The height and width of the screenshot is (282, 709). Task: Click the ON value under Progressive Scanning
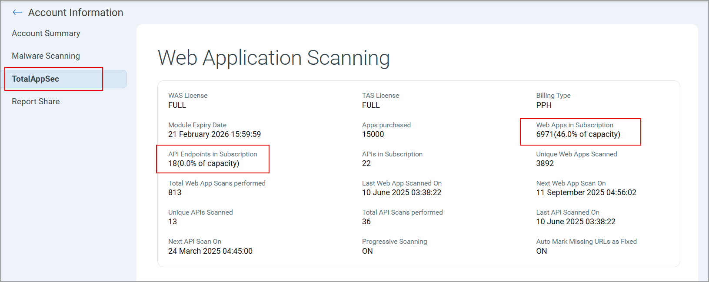click(x=367, y=251)
